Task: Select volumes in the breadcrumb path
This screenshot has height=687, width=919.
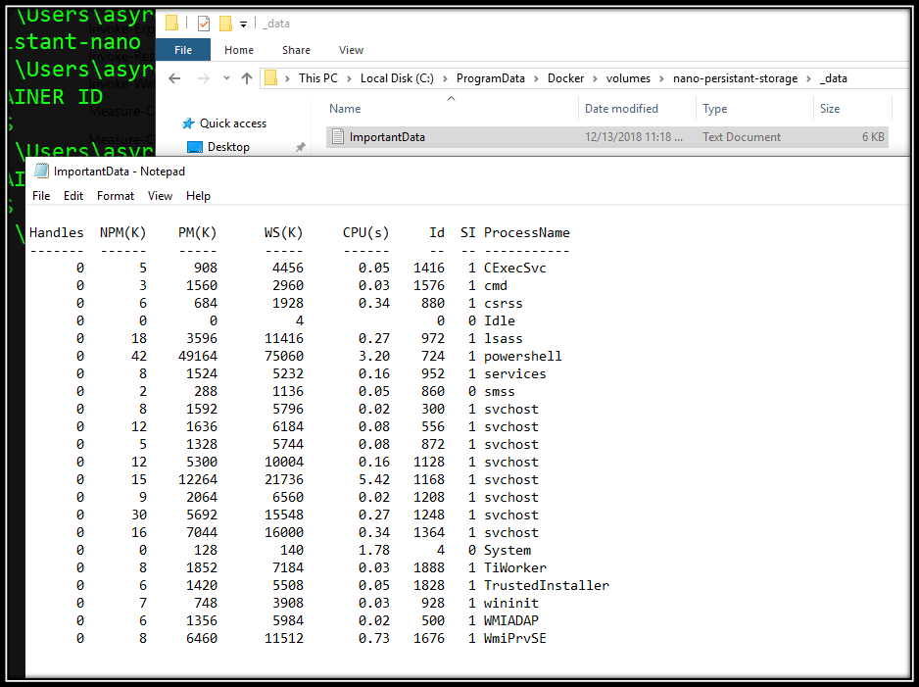Action: click(628, 78)
